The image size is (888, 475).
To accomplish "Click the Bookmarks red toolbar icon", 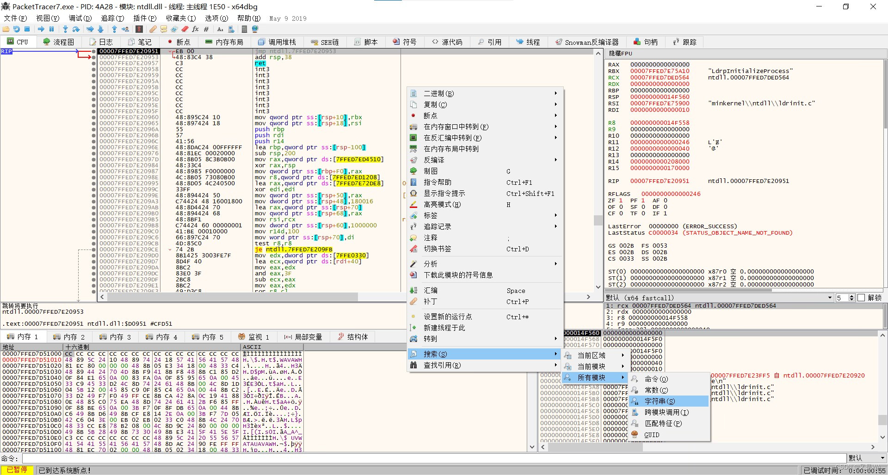I will coord(185,29).
